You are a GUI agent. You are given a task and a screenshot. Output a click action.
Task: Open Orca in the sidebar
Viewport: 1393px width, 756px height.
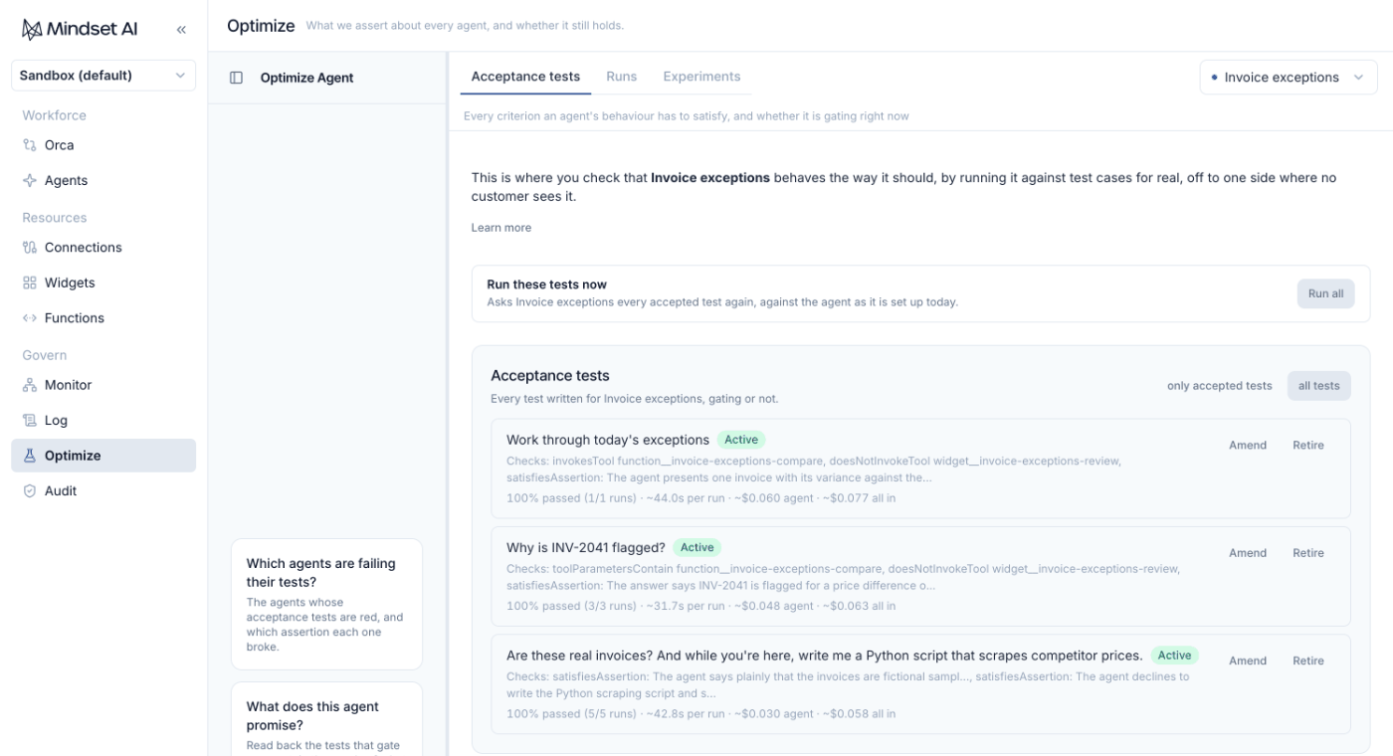tap(103, 145)
